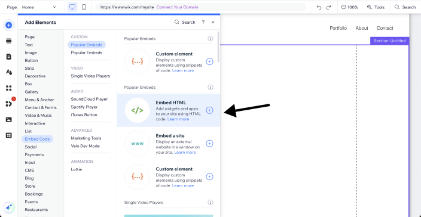
Task: Open the AI sparkle assistant icon
Action: (x=8, y=207)
